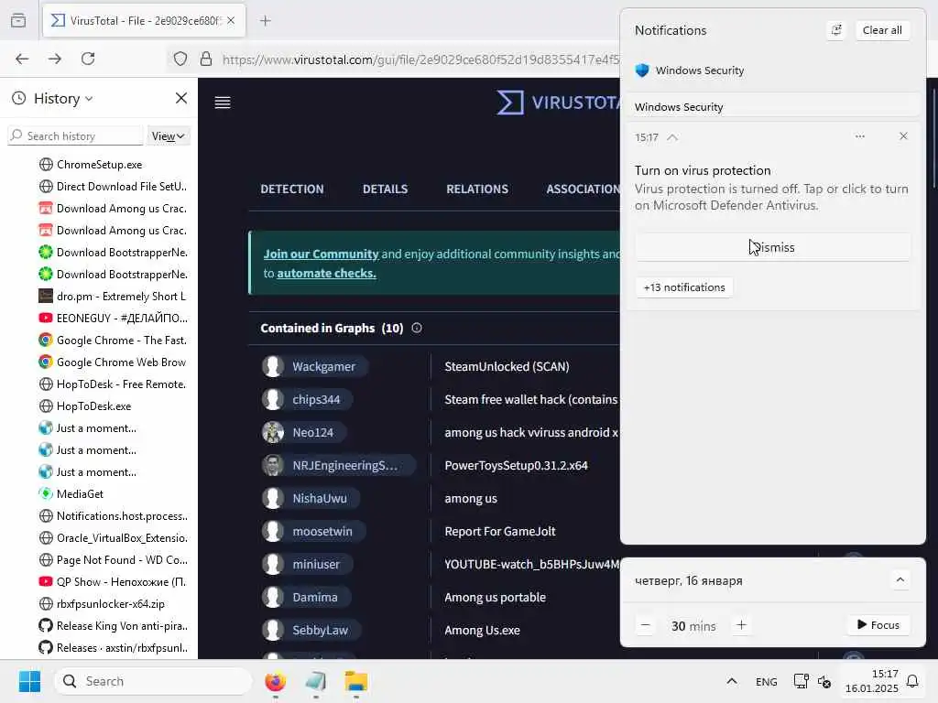
Task: Click the SteamUnlocked (SCAN) graph title
Action: 507,366
